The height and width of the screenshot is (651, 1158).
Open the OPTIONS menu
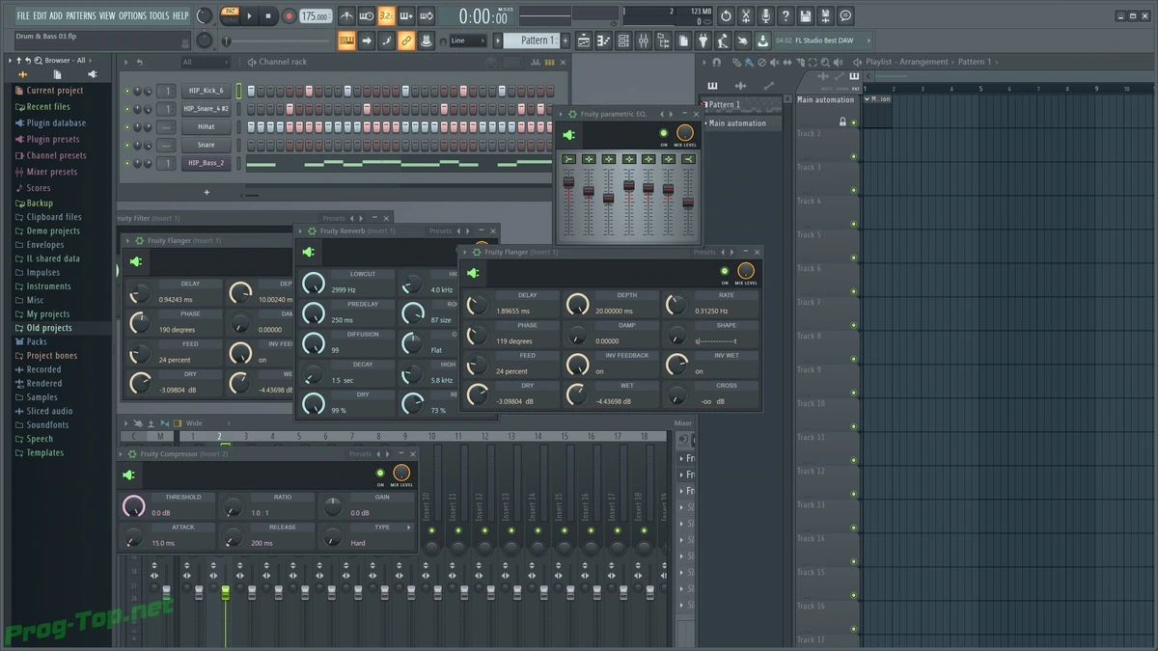point(132,16)
